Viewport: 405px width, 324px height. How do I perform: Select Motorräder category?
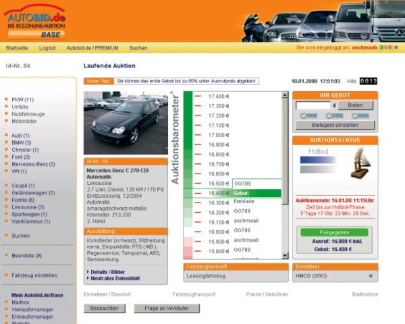tap(24, 122)
